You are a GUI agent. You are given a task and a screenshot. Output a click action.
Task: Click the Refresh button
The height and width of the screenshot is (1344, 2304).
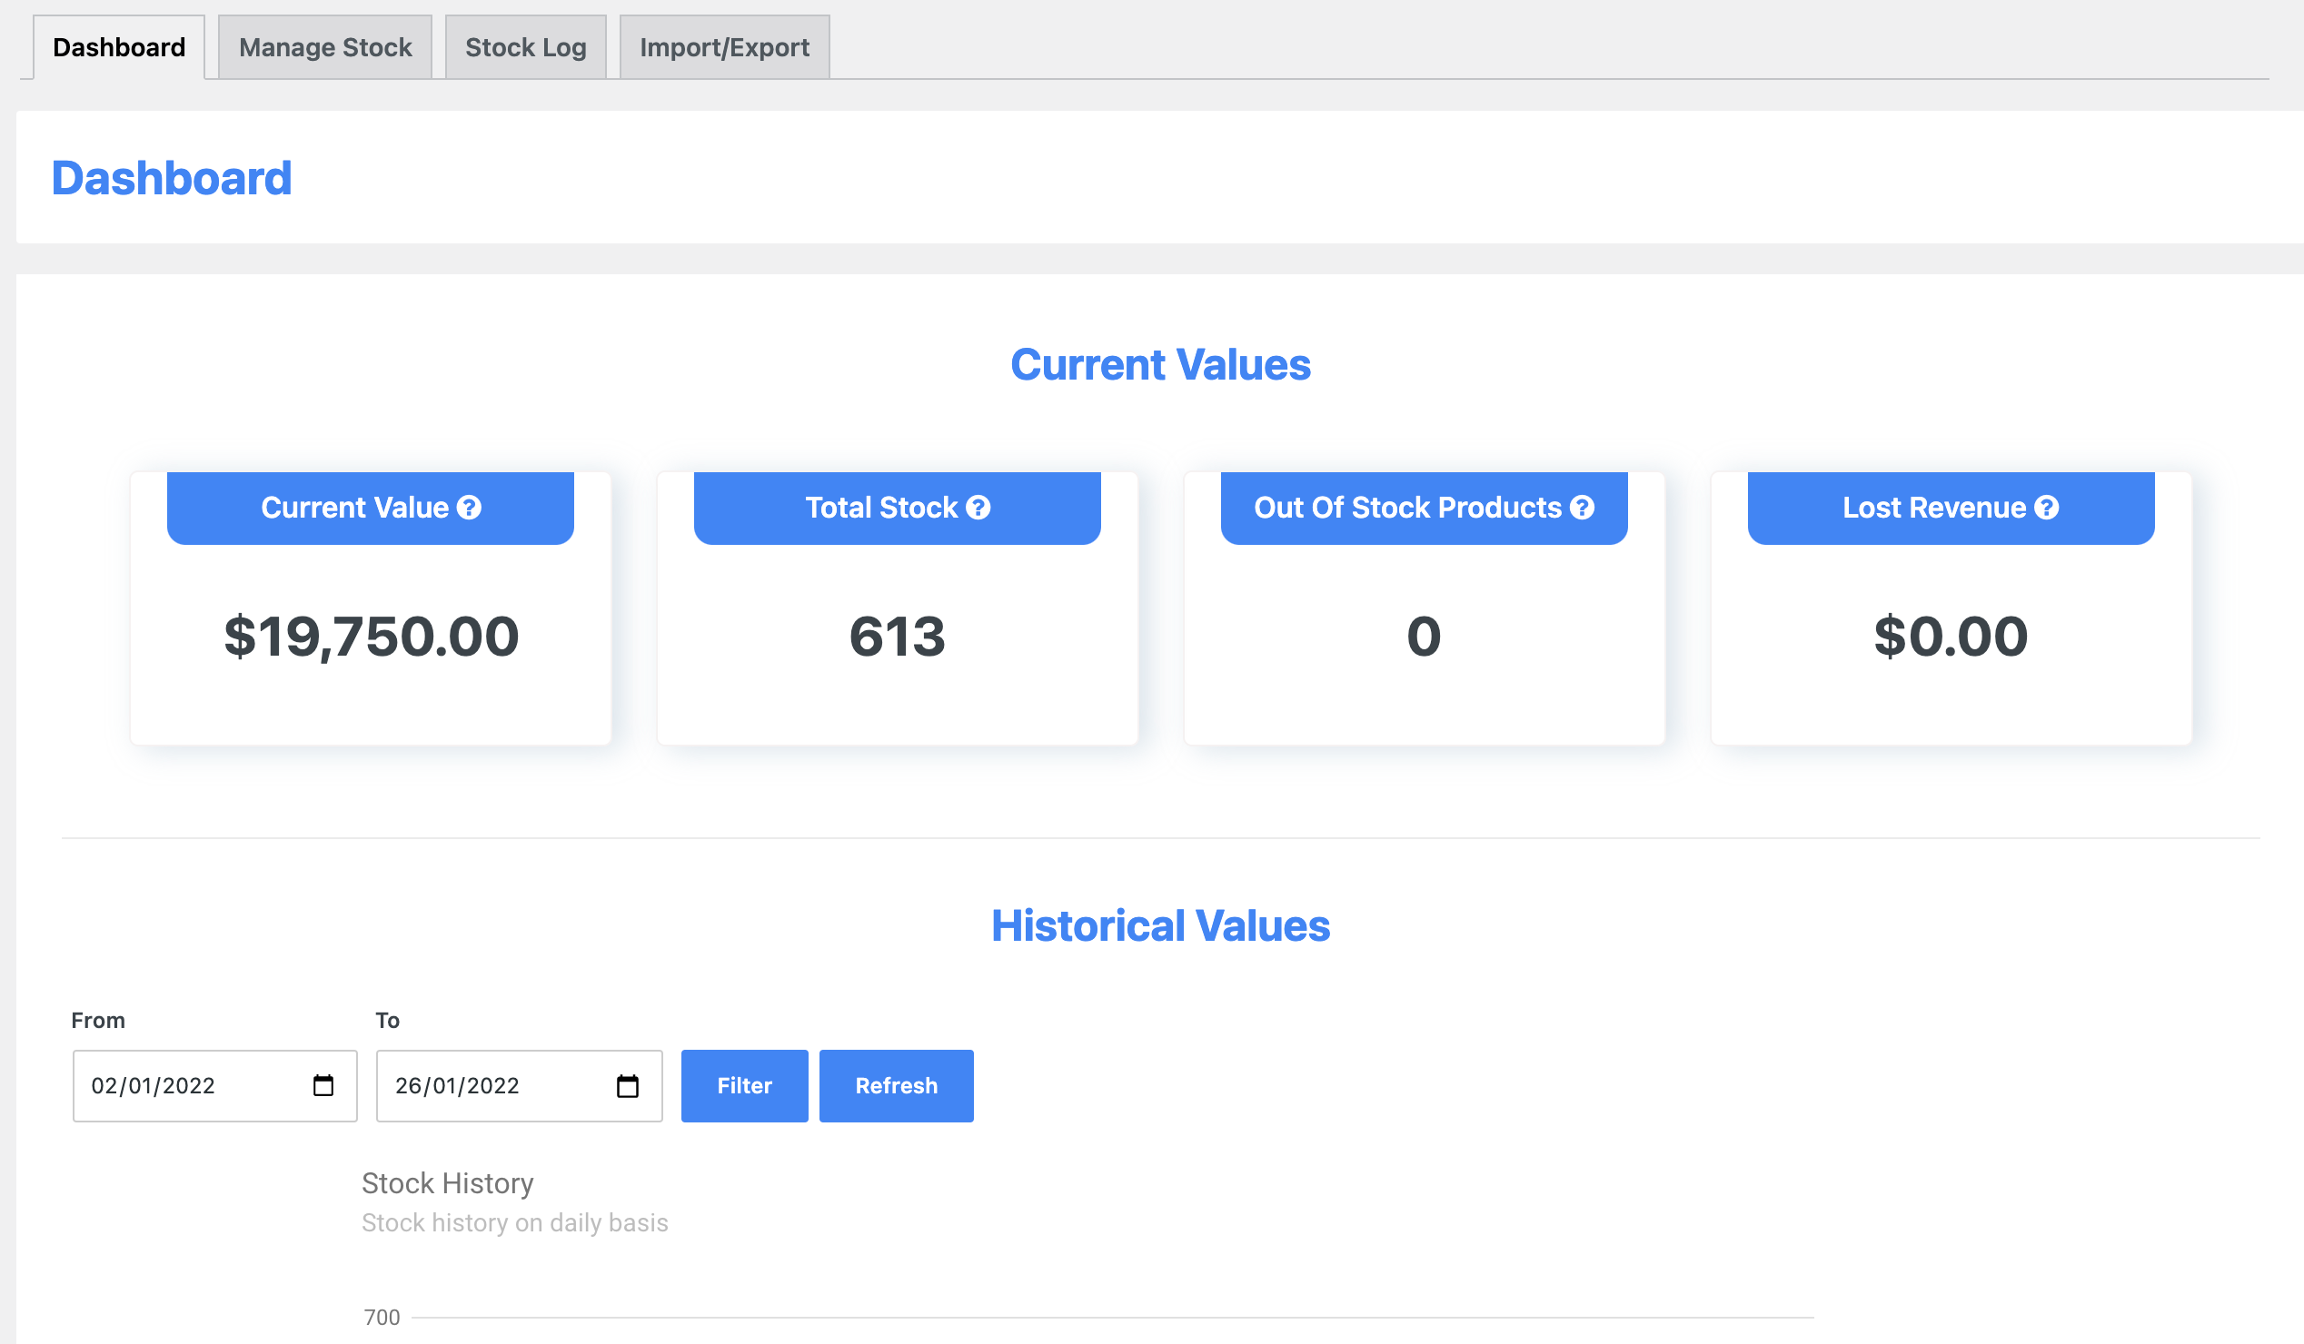[896, 1085]
